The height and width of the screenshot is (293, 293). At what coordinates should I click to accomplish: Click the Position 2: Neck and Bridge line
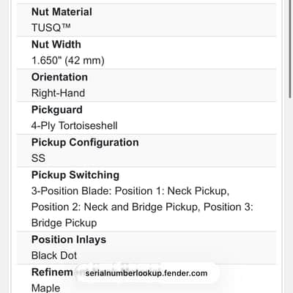click(x=142, y=207)
